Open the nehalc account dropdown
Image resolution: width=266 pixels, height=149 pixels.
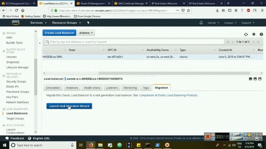click(213, 23)
